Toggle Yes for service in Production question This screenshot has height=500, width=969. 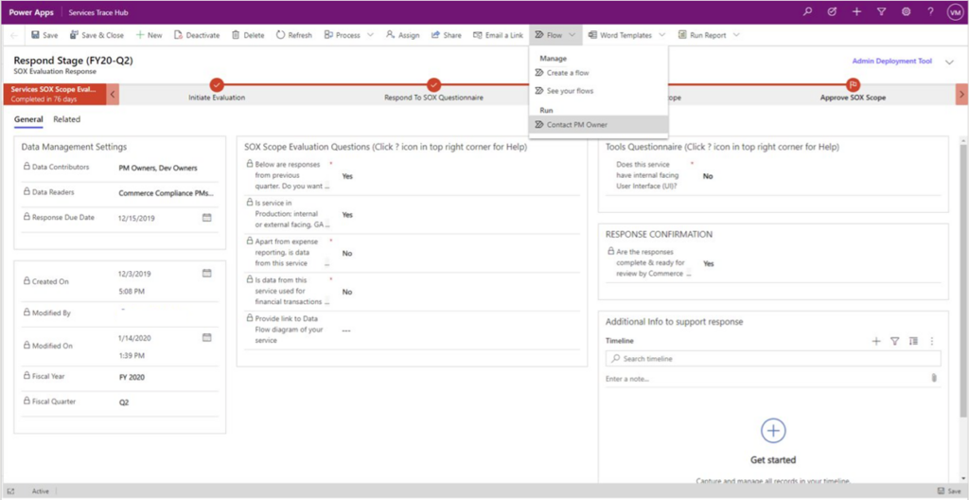pos(347,215)
